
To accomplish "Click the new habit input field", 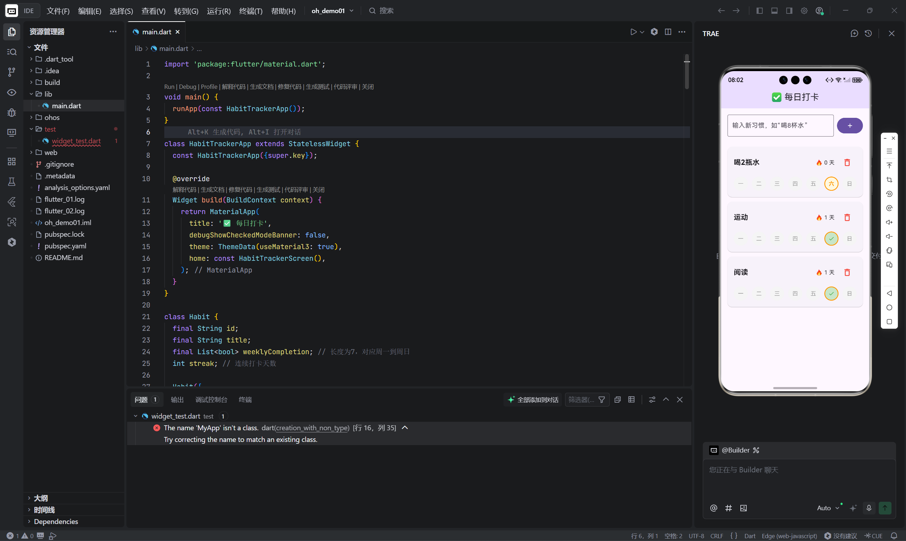I will coord(780,126).
